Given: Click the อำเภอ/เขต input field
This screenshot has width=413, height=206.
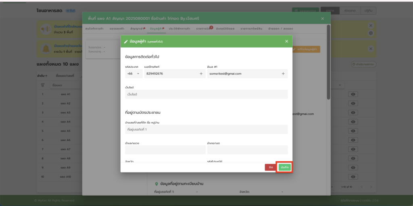Looking at the screenshot, I should pyautogui.click(x=247, y=150).
